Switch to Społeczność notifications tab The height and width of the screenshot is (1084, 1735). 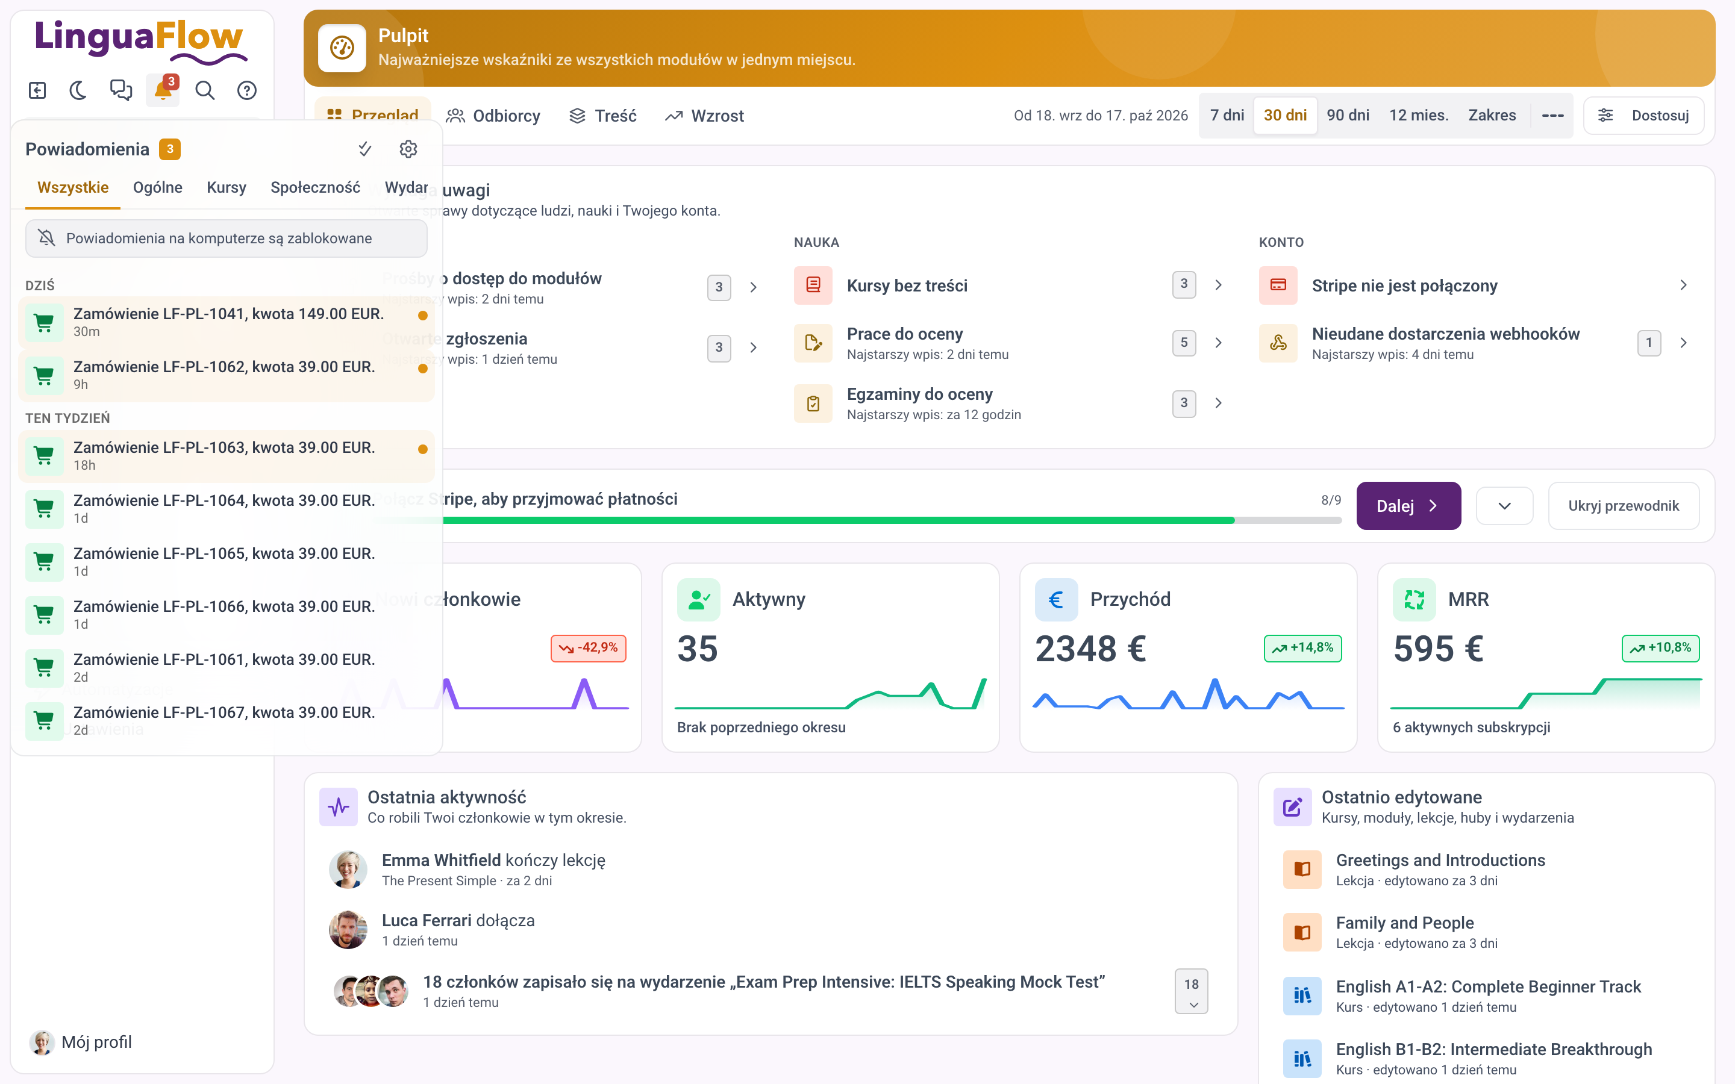[x=316, y=187]
